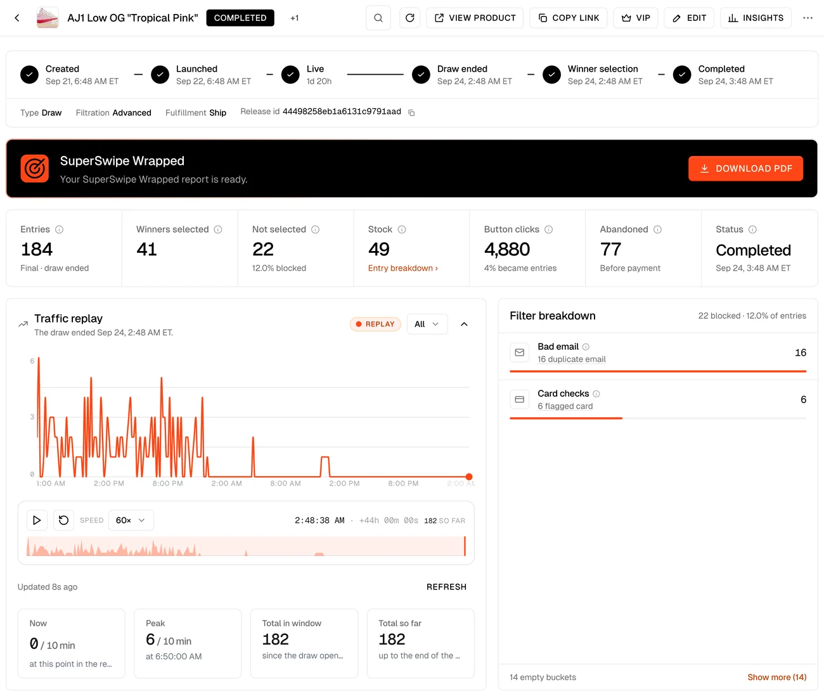Click the product sneaker thumbnail
The width and height of the screenshot is (824, 696).
pyautogui.click(x=48, y=18)
